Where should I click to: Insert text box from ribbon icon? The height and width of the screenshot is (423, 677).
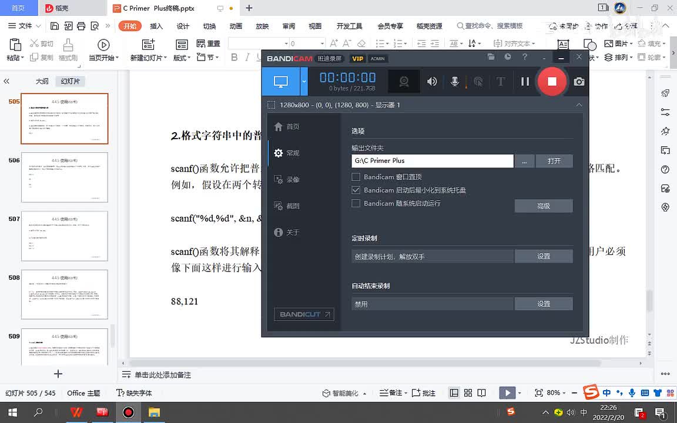pos(563,45)
